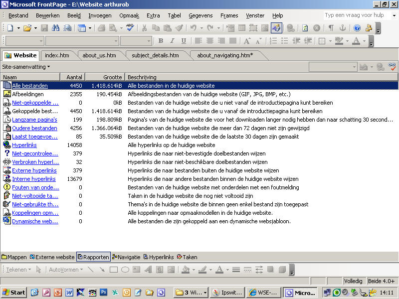Screen dimensions: 399x299
Task: Toggle Italic formatting button
Action: pos(172,41)
